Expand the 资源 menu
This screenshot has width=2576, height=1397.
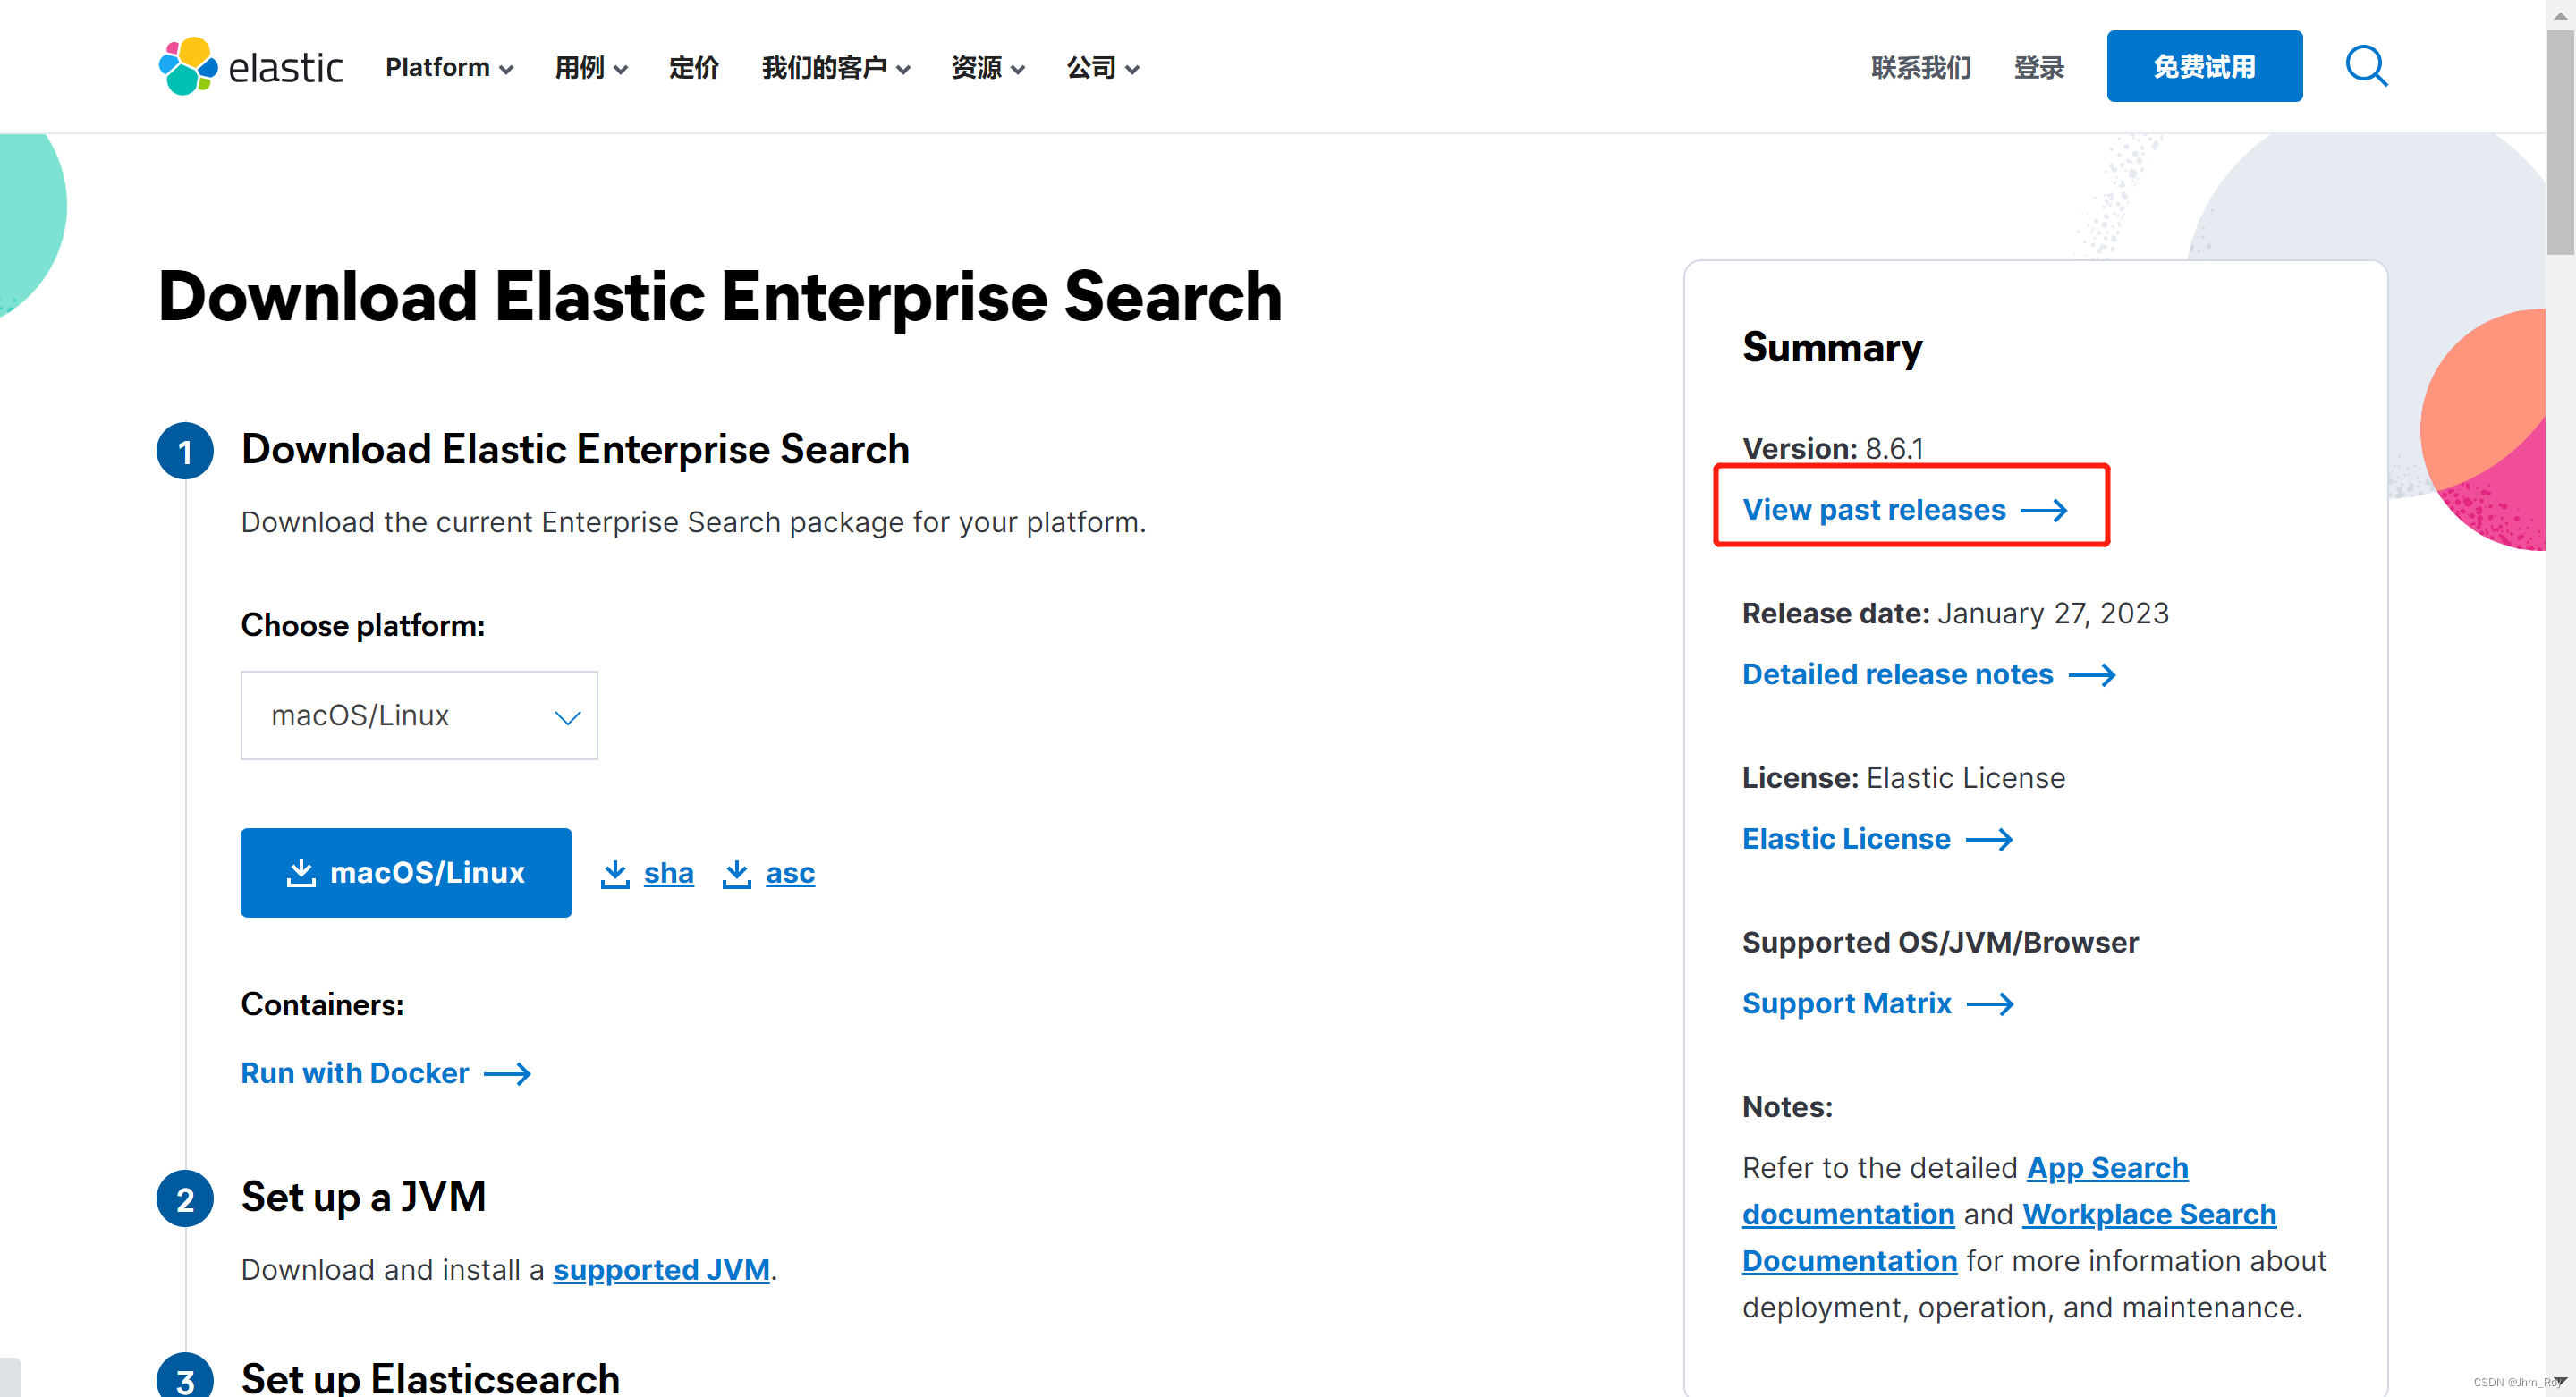coord(987,67)
